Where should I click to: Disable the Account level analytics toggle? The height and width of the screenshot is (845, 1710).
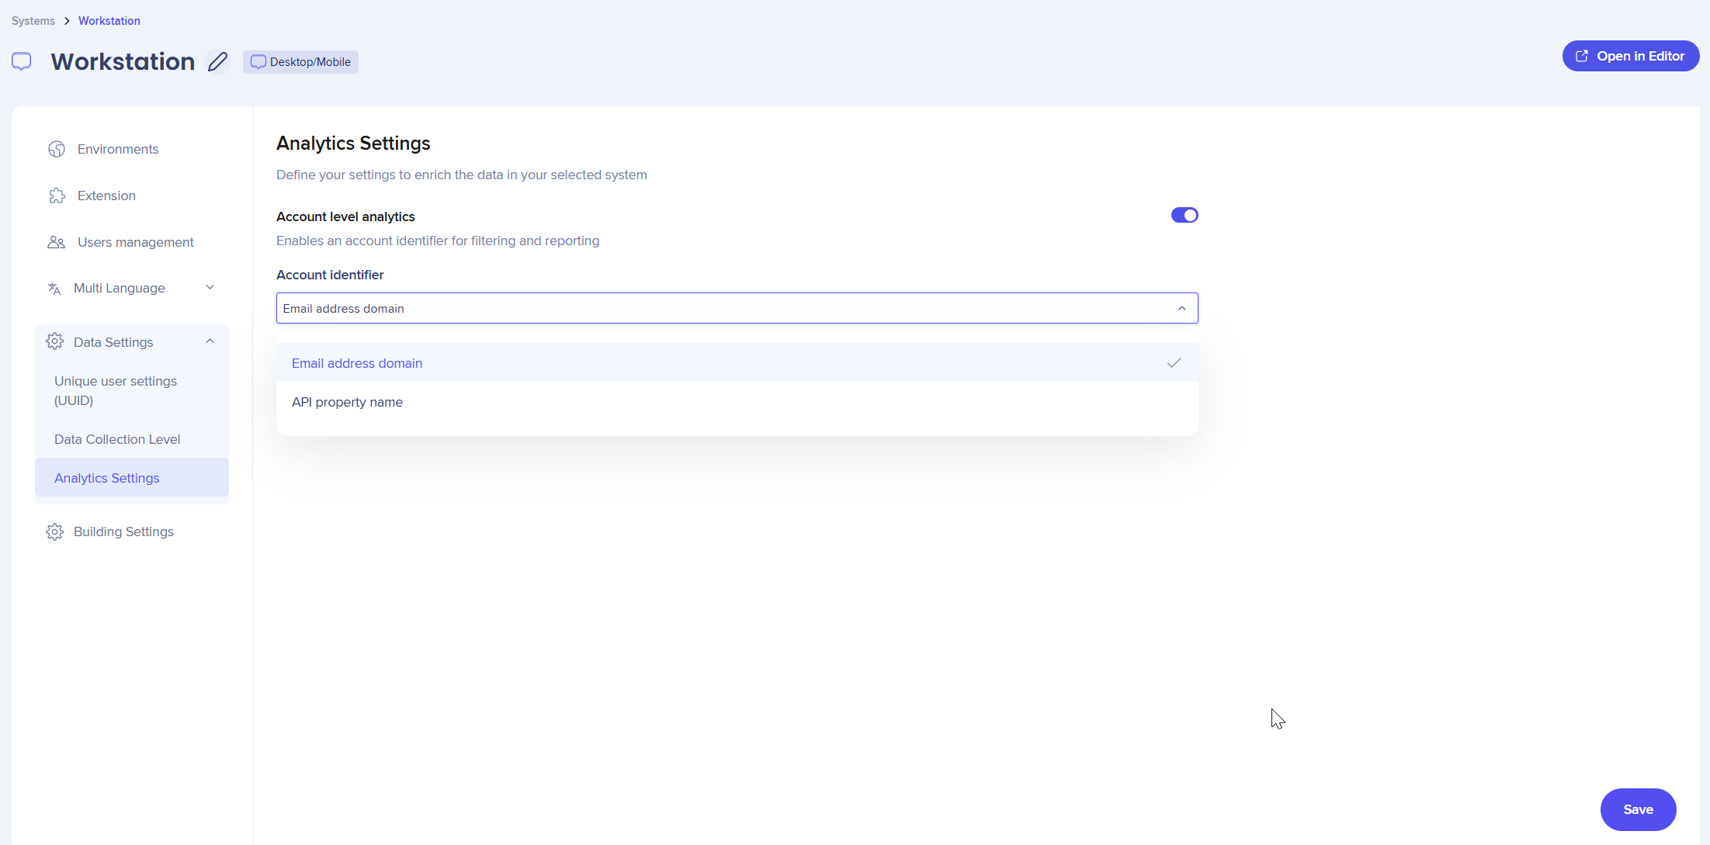click(1184, 215)
